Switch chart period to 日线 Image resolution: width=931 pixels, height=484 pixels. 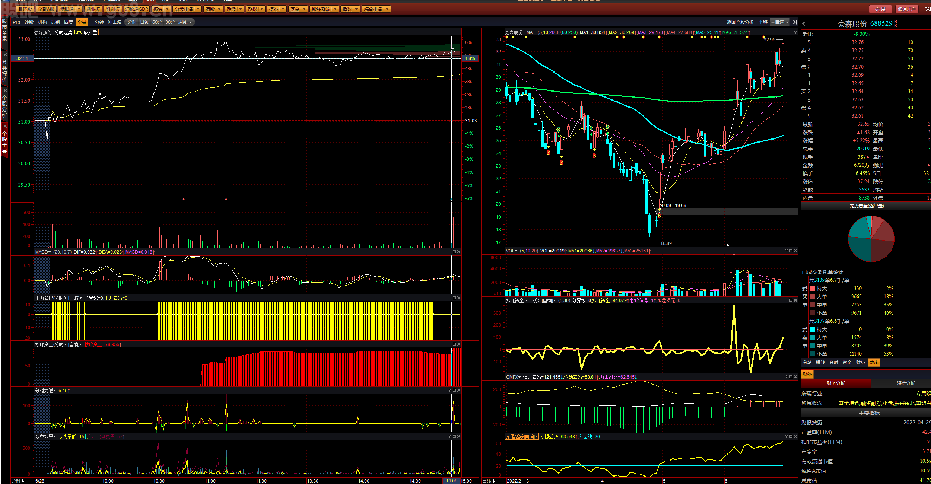(x=144, y=22)
